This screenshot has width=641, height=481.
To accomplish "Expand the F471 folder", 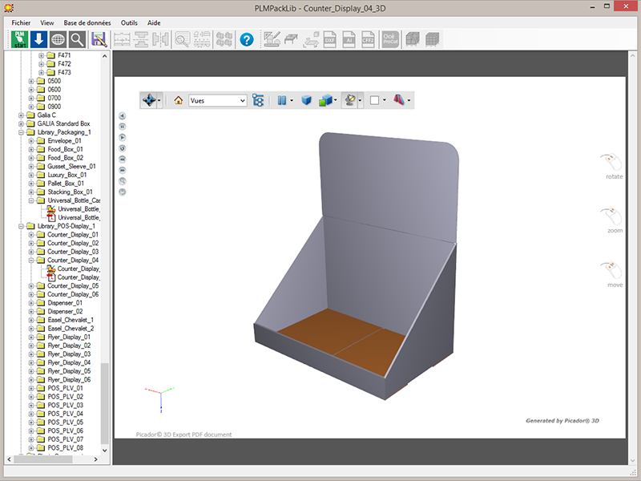I will (41, 55).
